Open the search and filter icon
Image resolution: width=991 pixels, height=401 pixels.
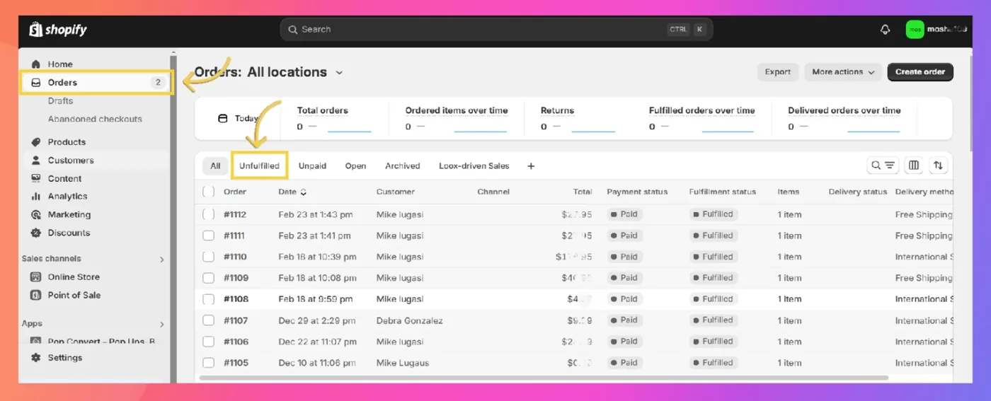click(x=883, y=165)
